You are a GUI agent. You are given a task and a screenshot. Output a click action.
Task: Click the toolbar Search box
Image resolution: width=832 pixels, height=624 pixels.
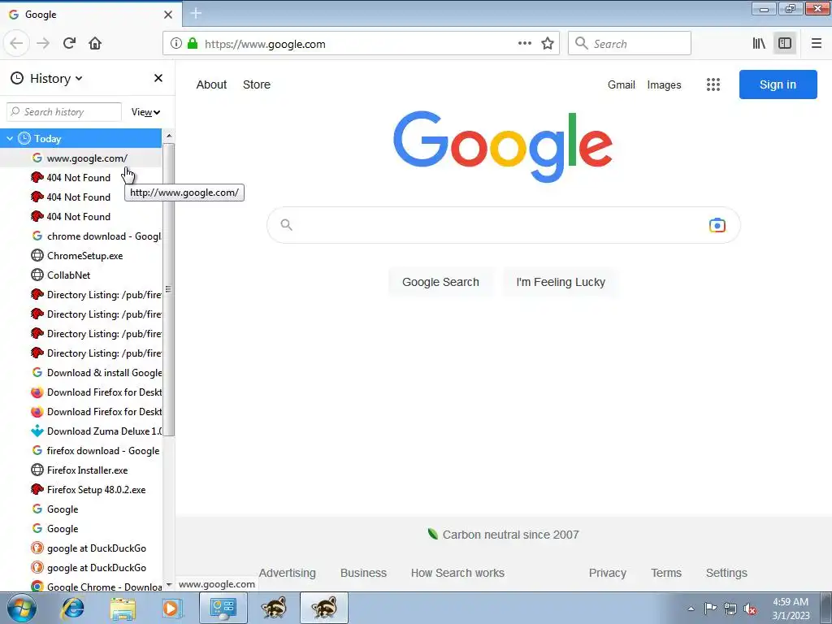pyautogui.click(x=630, y=44)
